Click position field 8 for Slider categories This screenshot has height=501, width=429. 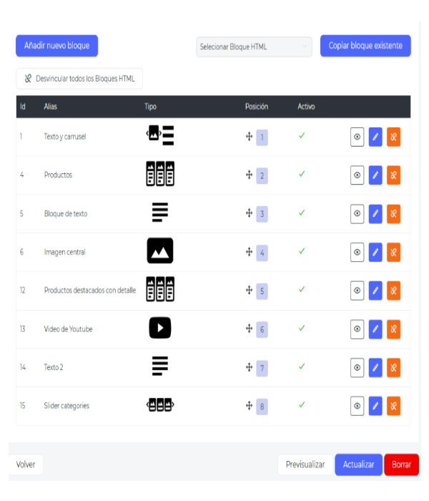262,407
